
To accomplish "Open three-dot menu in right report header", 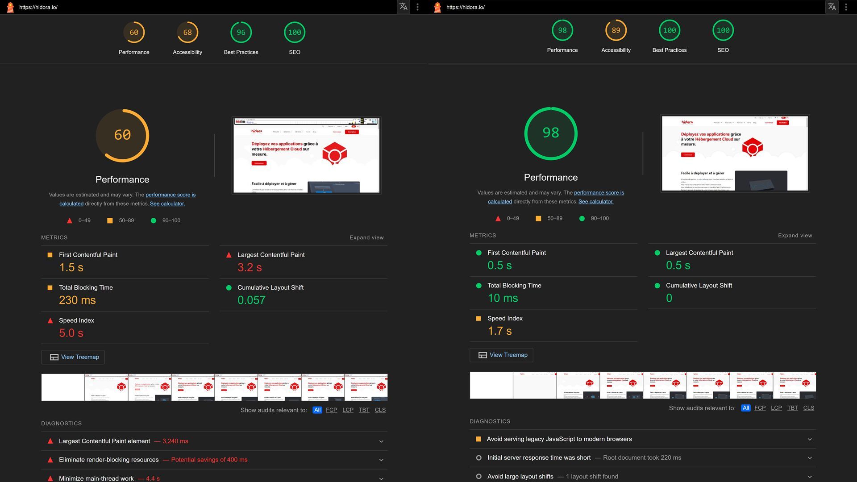I will [x=846, y=7].
